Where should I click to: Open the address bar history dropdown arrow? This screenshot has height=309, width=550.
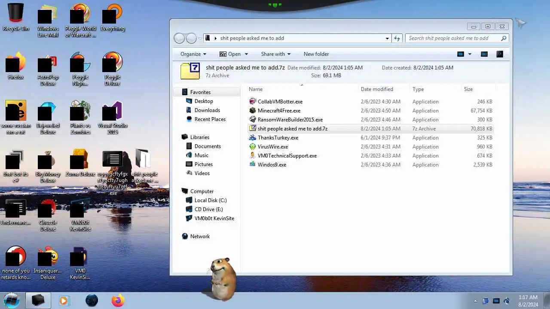[387, 38]
